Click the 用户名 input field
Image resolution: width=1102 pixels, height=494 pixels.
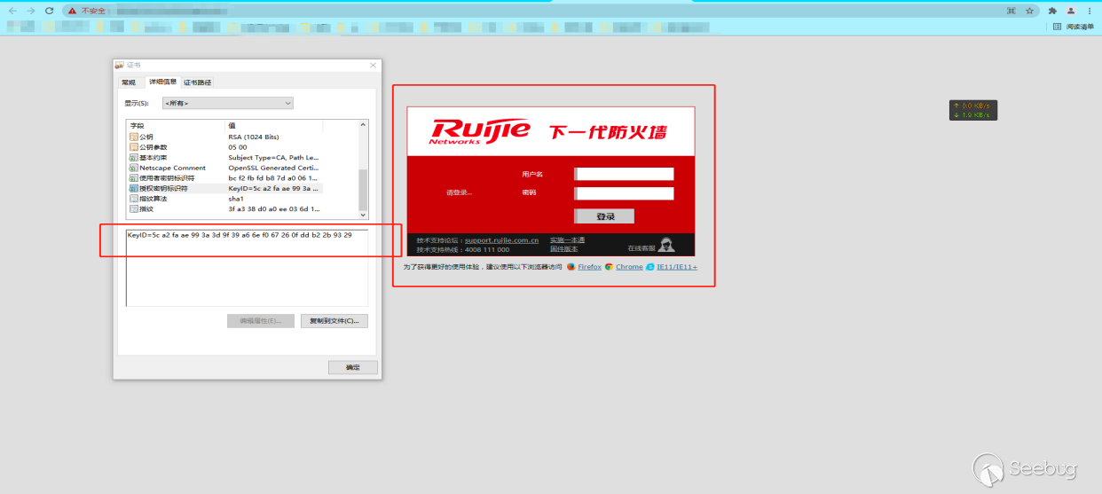624,174
